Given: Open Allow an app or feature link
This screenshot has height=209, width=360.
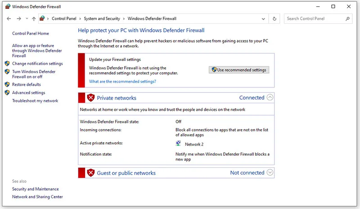Looking at the screenshot, I should (x=37, y=51).
